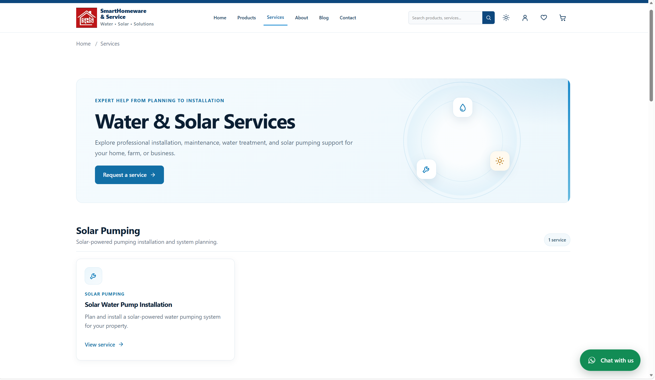655x380 pixels.
Task: Open the Blog nav item
Action: pos(324,18)
